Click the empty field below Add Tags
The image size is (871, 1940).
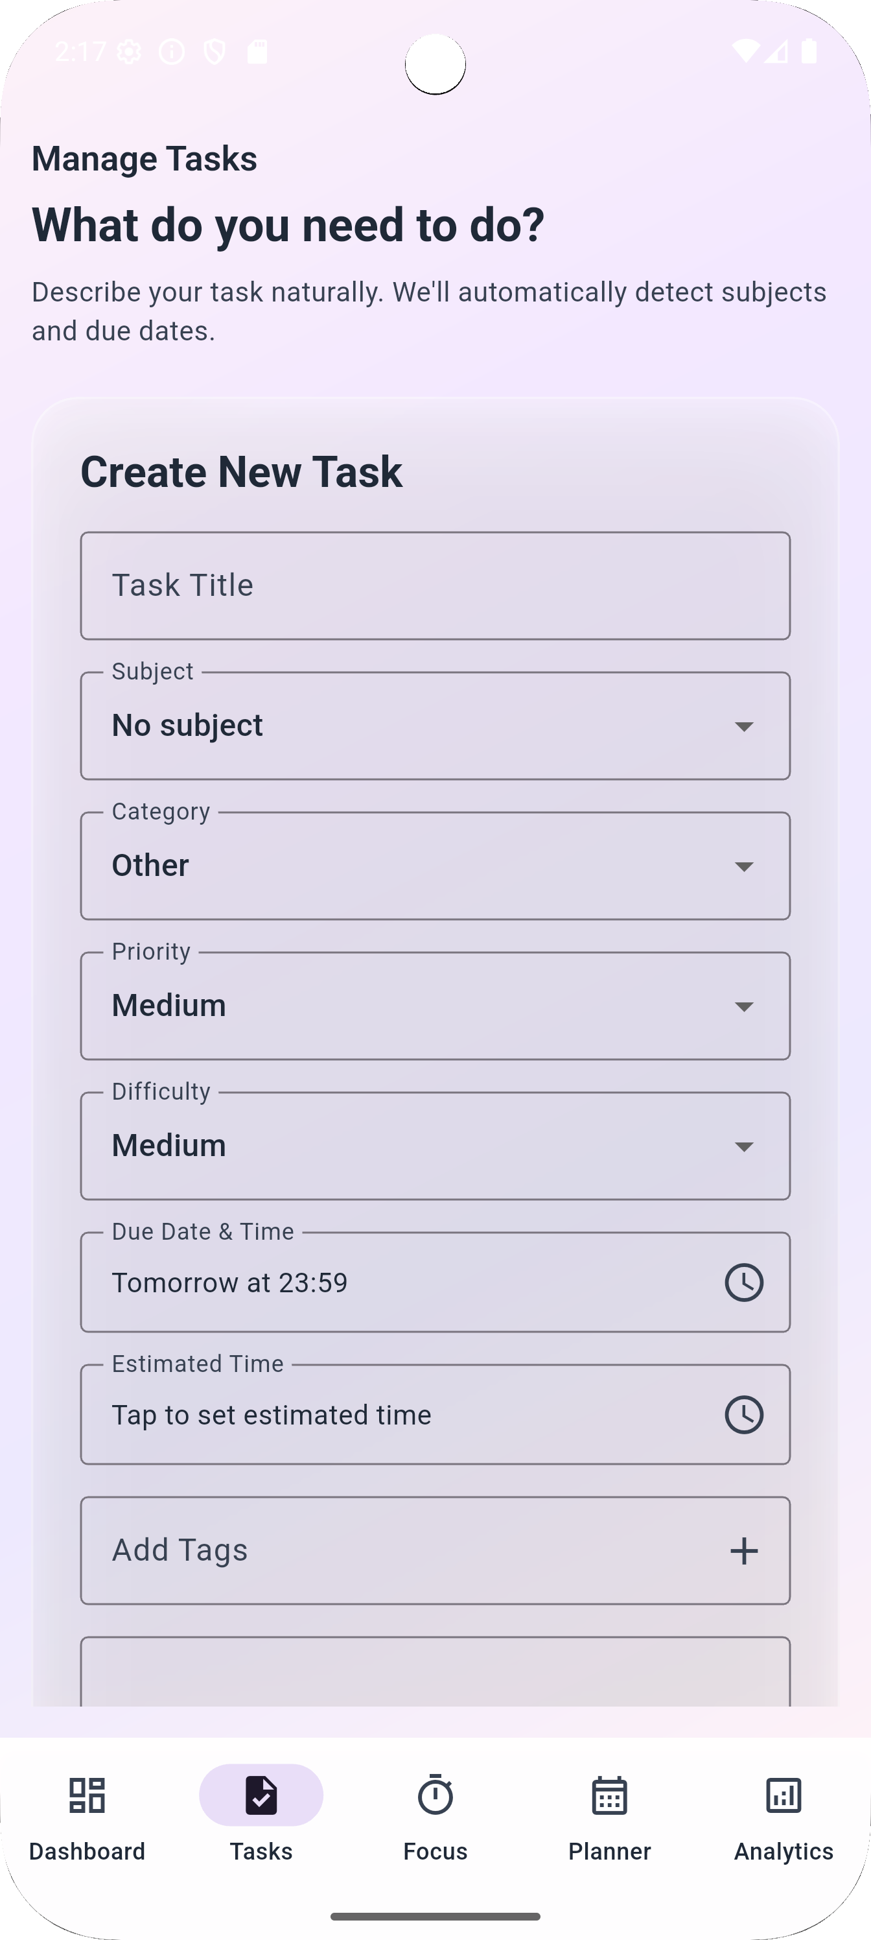tap(435, 1671)
